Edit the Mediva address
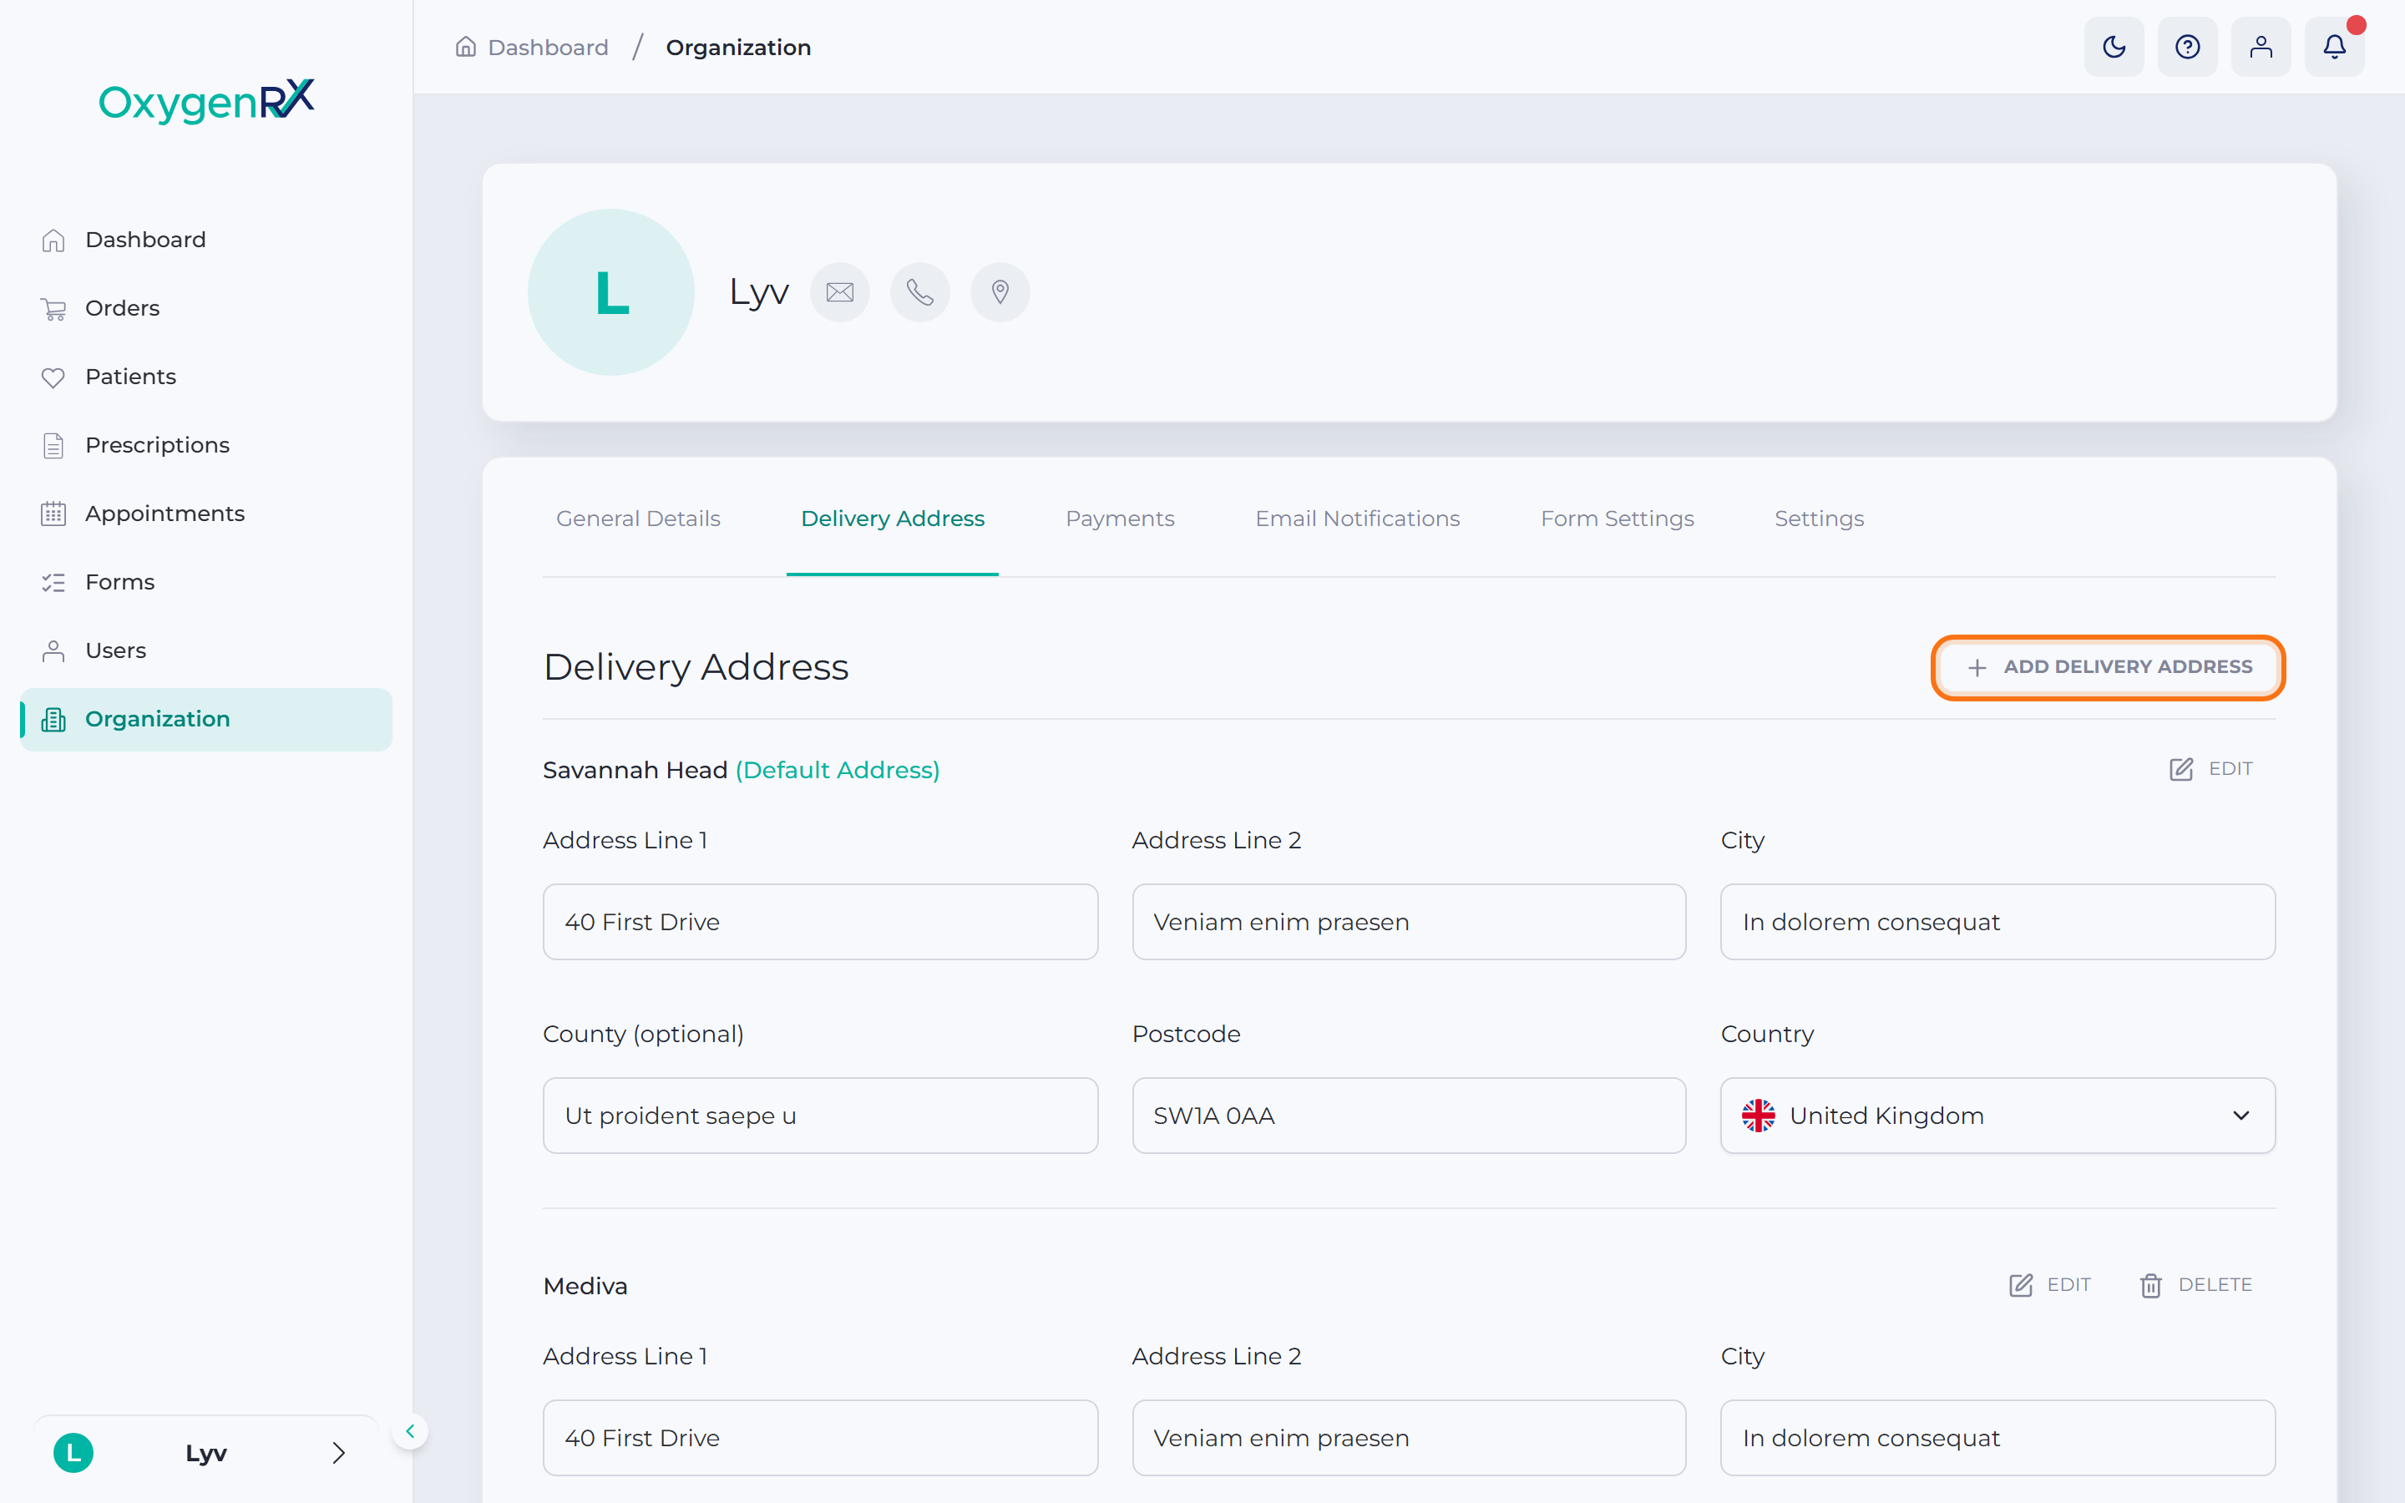 tap(2049, 1285)
